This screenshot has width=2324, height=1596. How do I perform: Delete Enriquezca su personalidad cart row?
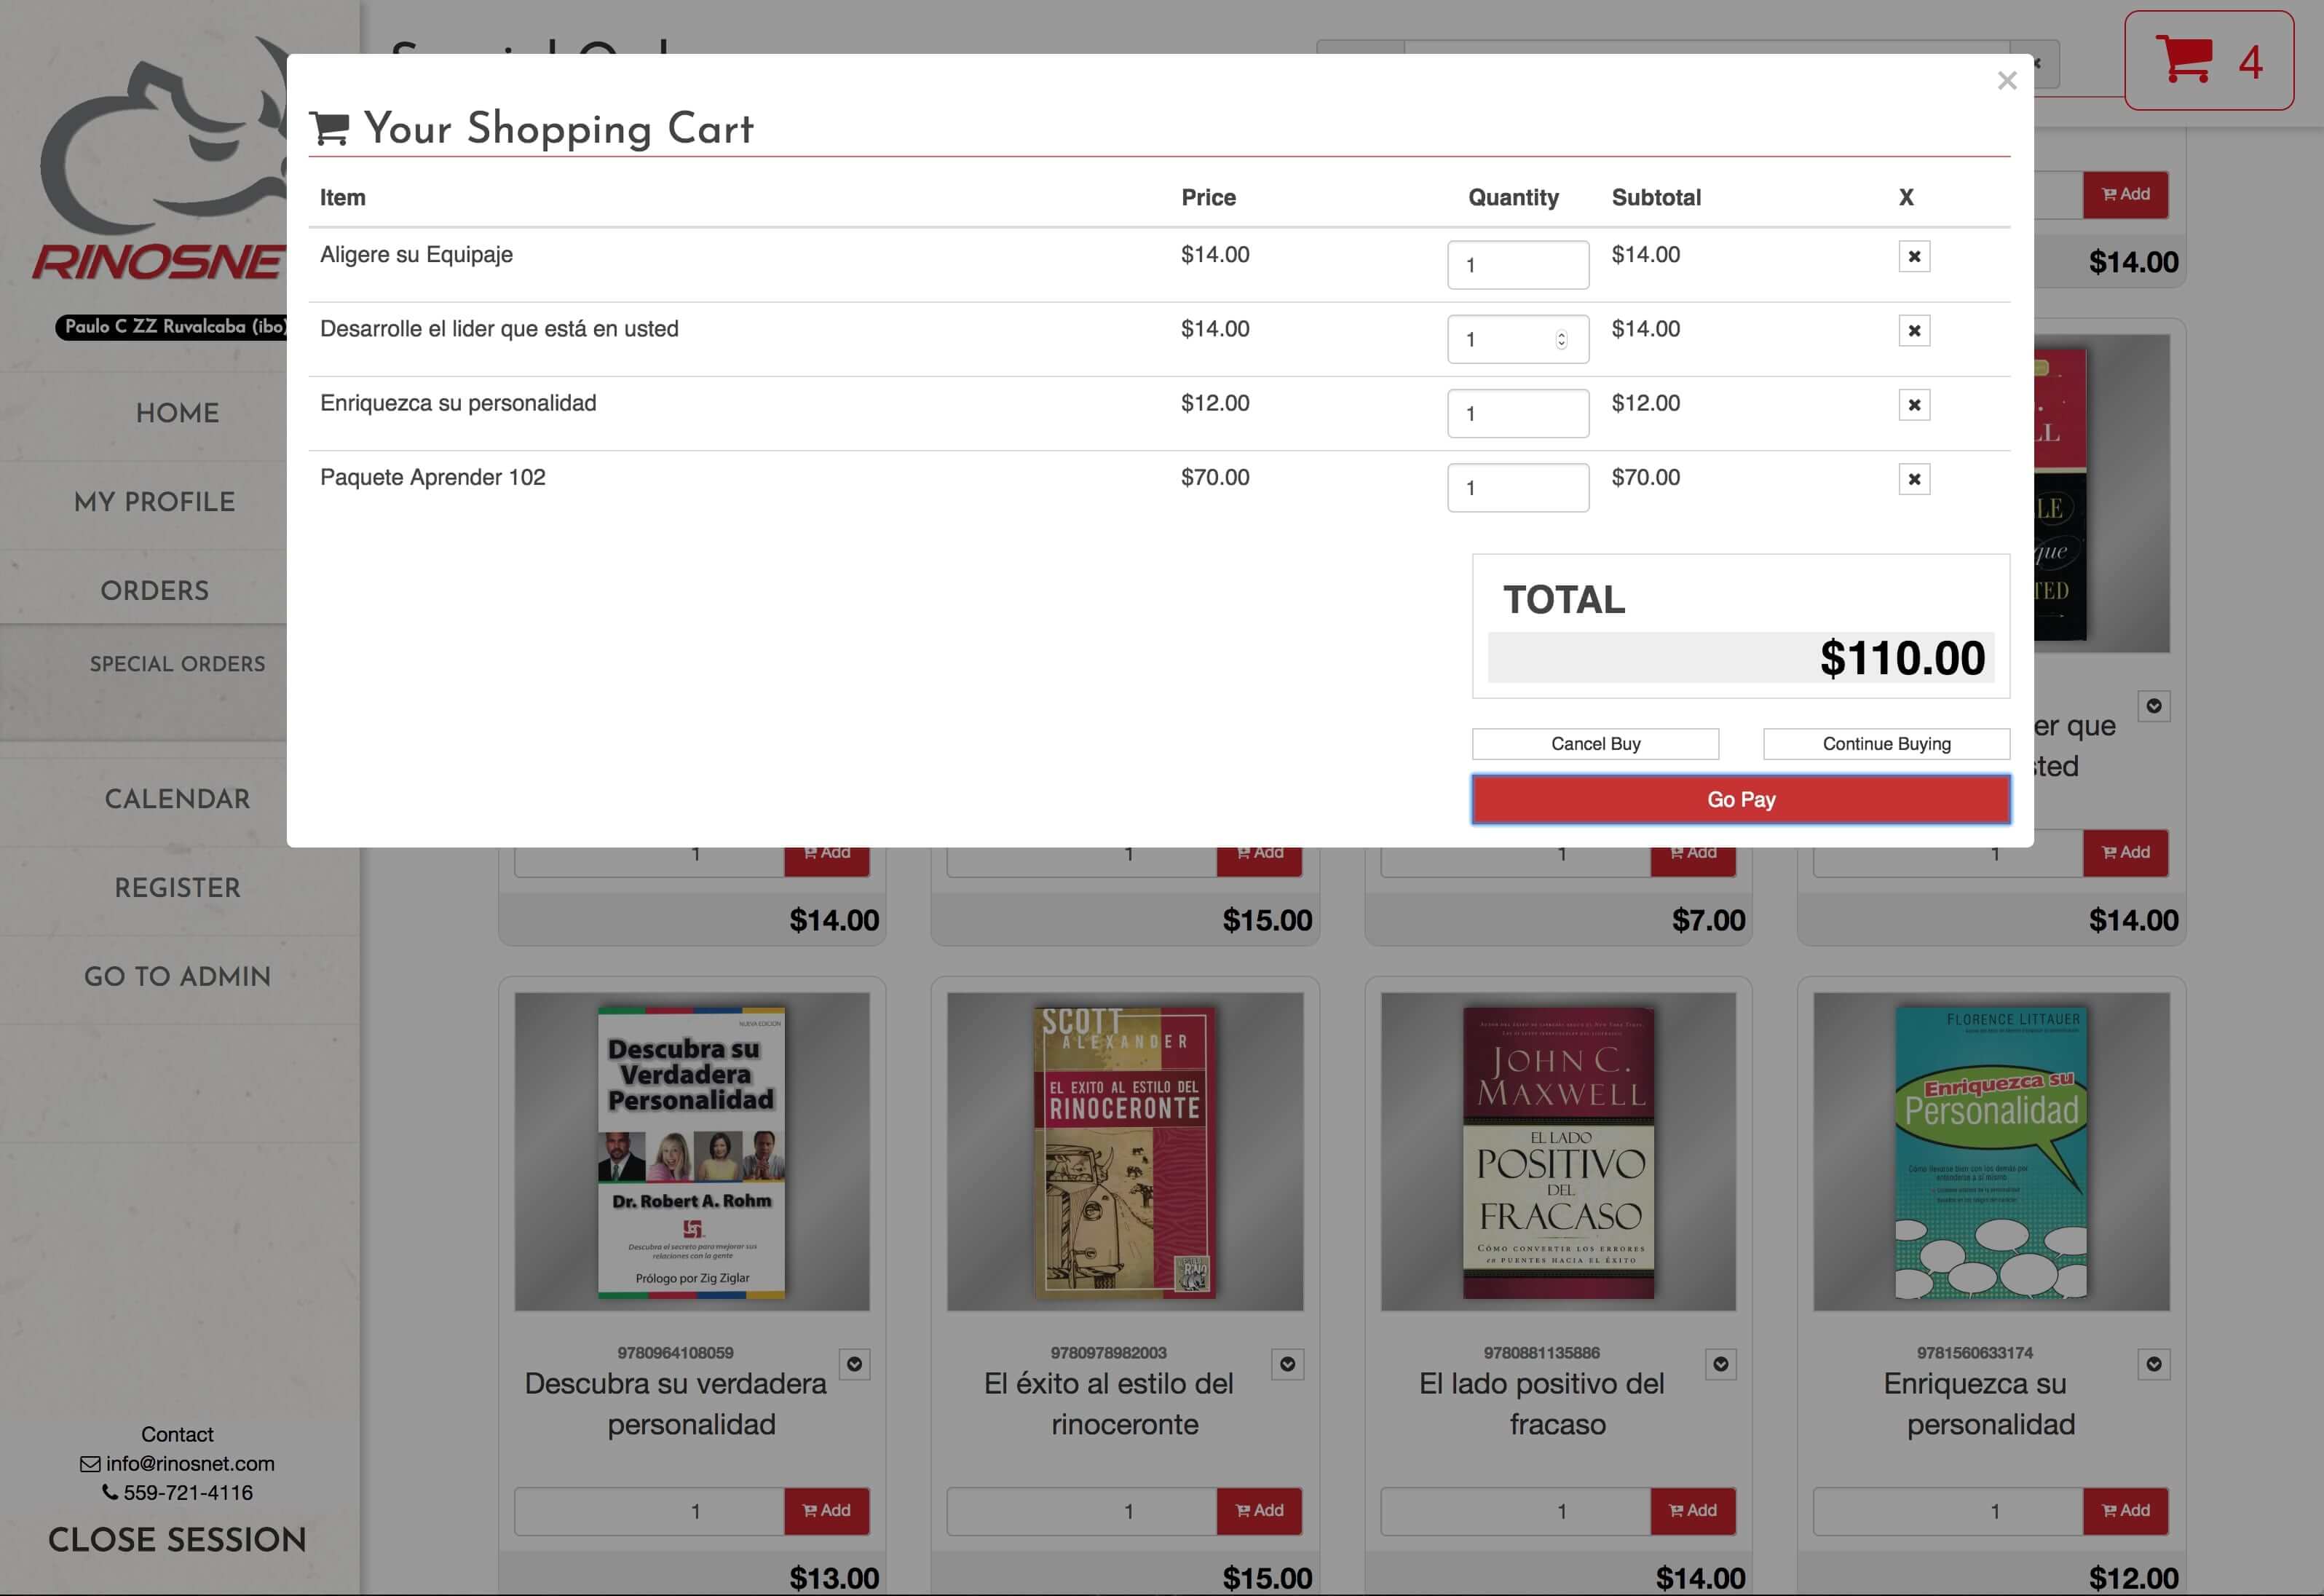(x=1914, y=405)
